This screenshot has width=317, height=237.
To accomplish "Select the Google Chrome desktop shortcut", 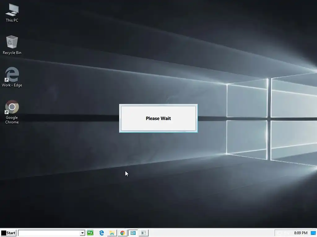I will pyautogui.click(x=12, y=112).
